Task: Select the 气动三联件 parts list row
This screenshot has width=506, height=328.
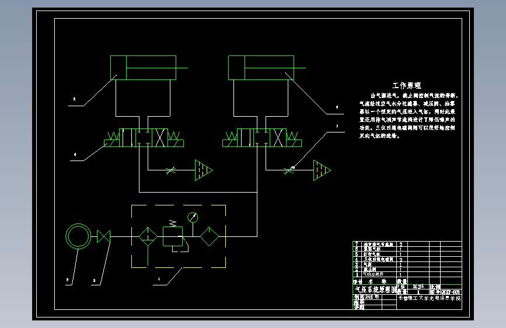Action: point(407,274)
